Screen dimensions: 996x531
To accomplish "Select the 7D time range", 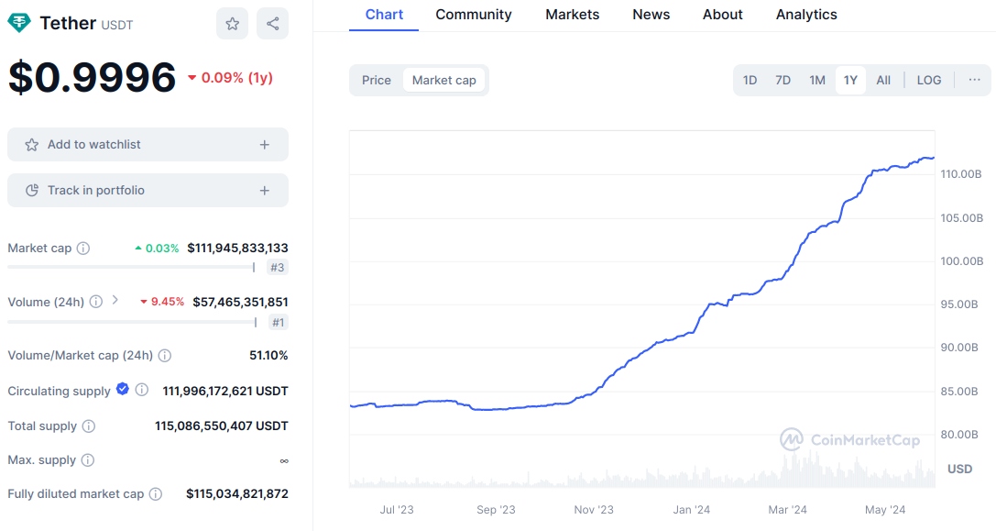I will (x=783, y=80).
